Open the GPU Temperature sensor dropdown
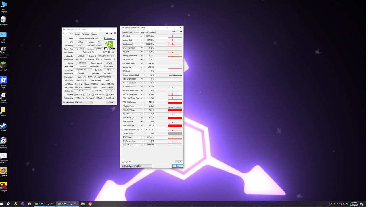Image resolution: width=368 pixels, height=207 pixels. (142, 48)
